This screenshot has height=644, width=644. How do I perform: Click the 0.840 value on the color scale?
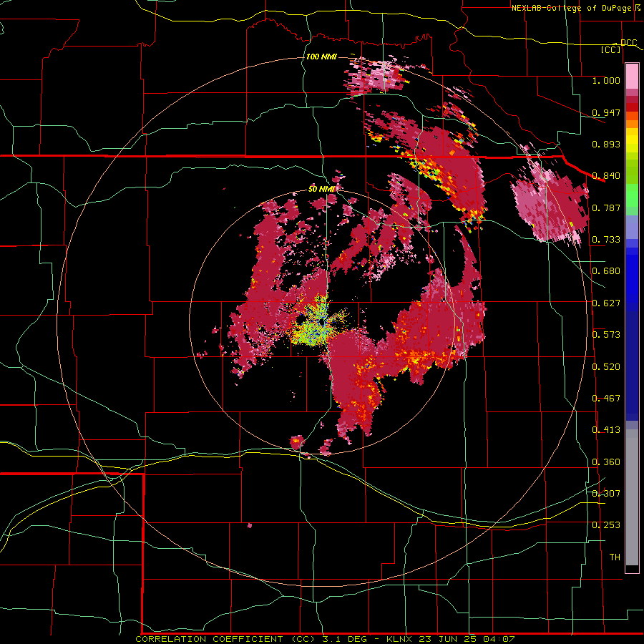click(606, 176)
